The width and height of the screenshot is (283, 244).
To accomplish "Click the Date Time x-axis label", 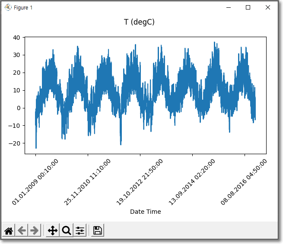I will [146, 212].
